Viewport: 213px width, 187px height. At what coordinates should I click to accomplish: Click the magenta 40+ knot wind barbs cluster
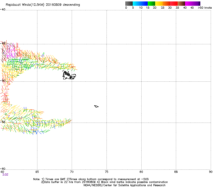pyautogui.click(x=11, y=51)
